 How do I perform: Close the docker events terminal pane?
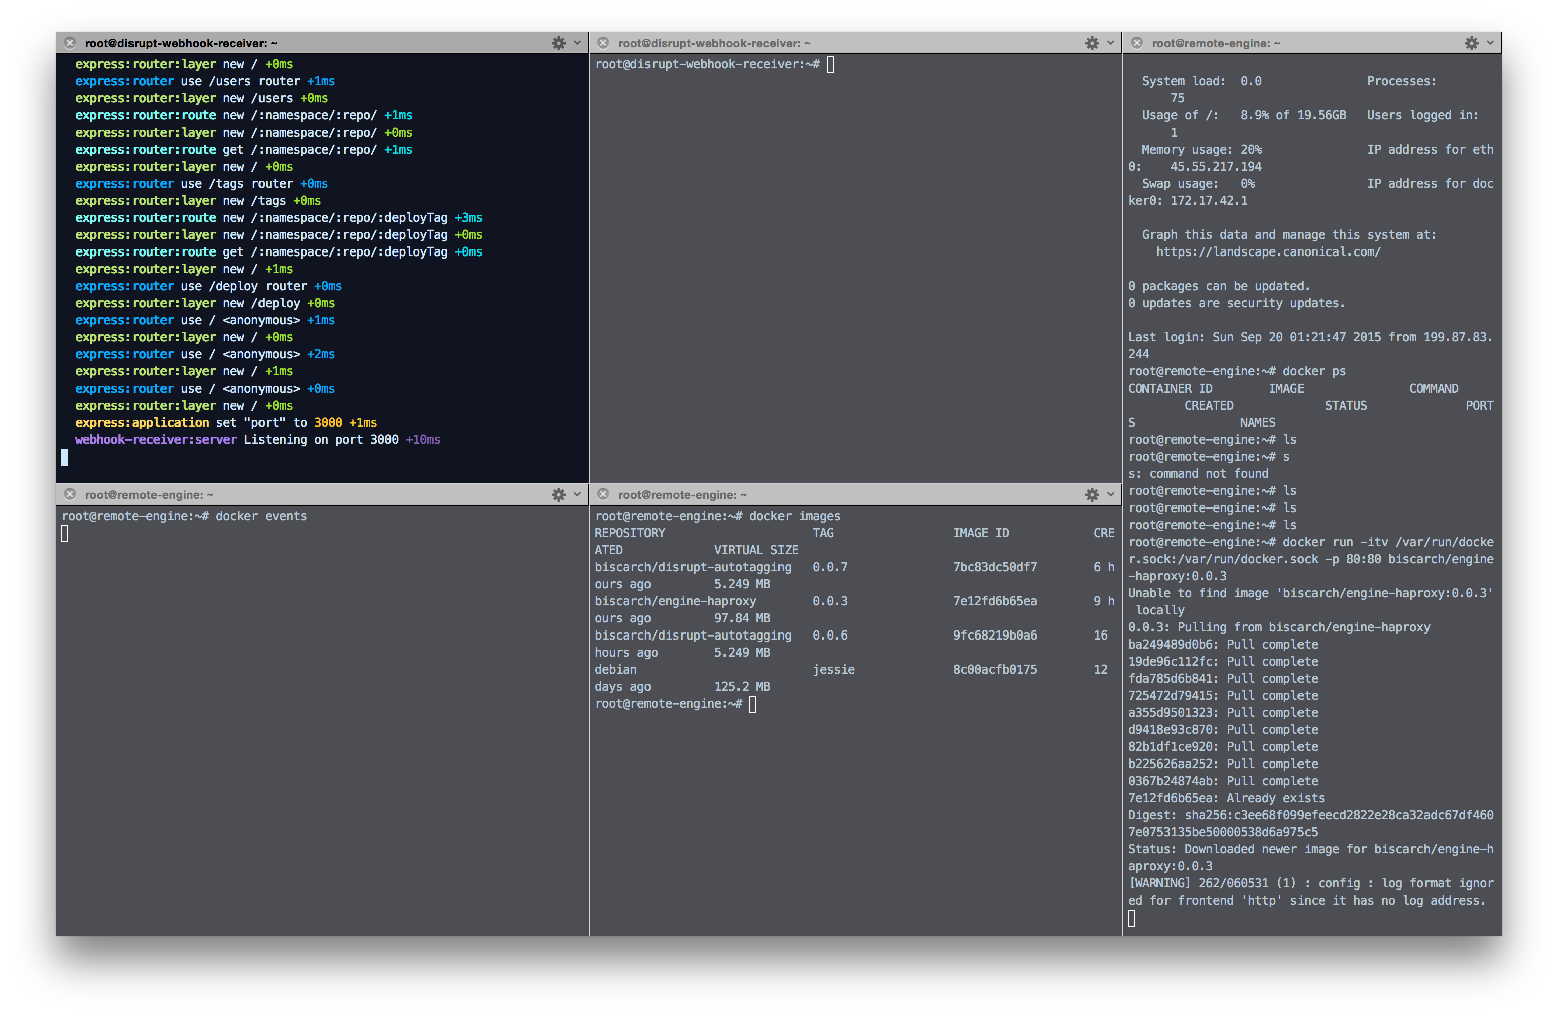click(x=70, y=495)
